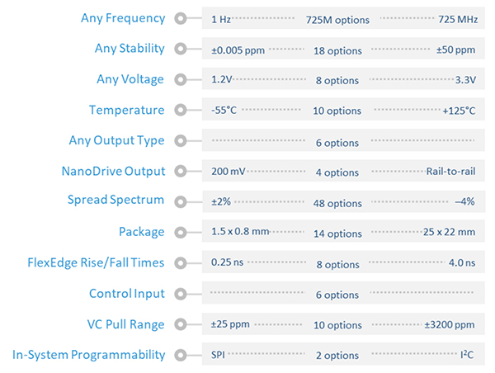Click the circle icon beside Any Output Type
The image size is (495, 373).
pyautogui.click(x=181, y=141)
